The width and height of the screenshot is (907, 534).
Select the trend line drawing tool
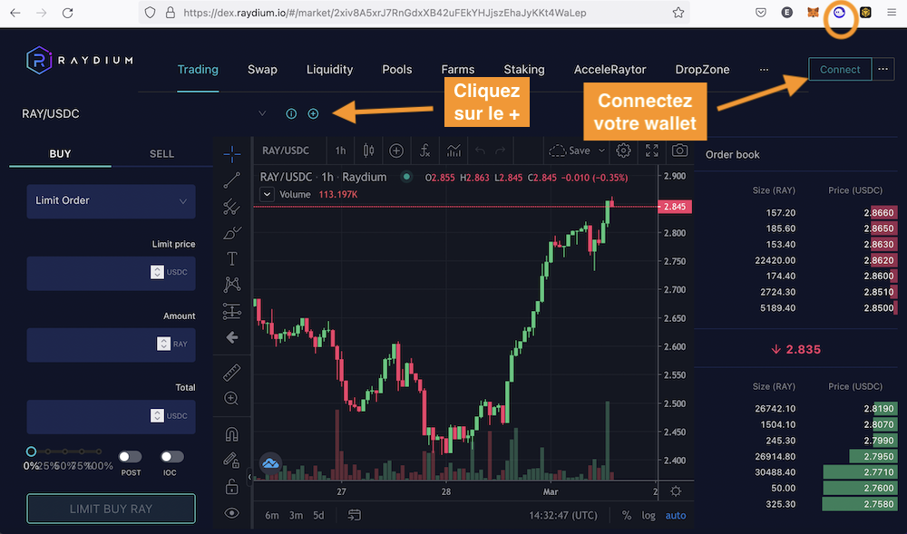pos(232,180)
